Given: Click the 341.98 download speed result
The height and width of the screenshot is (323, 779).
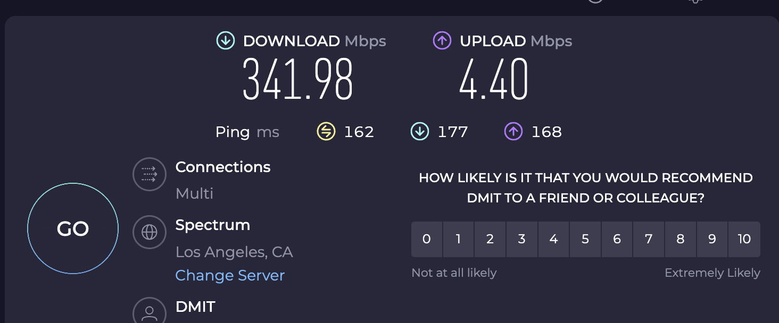Looking at the screenshot, I should tap(298, 79).
